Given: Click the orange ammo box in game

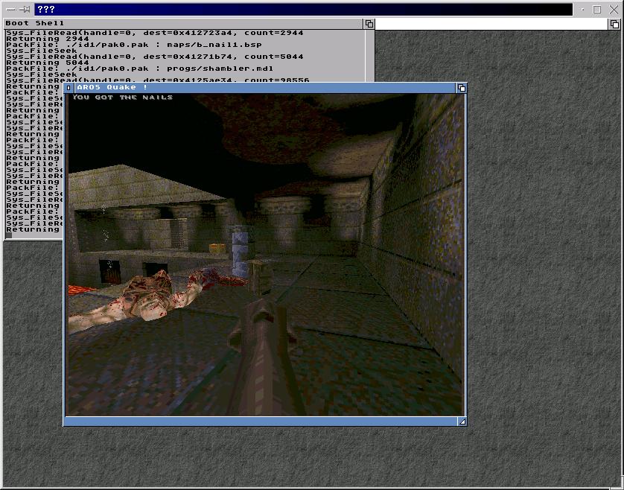Looking at the screenshot, I should pyautogui.click(x=217, y=248).
